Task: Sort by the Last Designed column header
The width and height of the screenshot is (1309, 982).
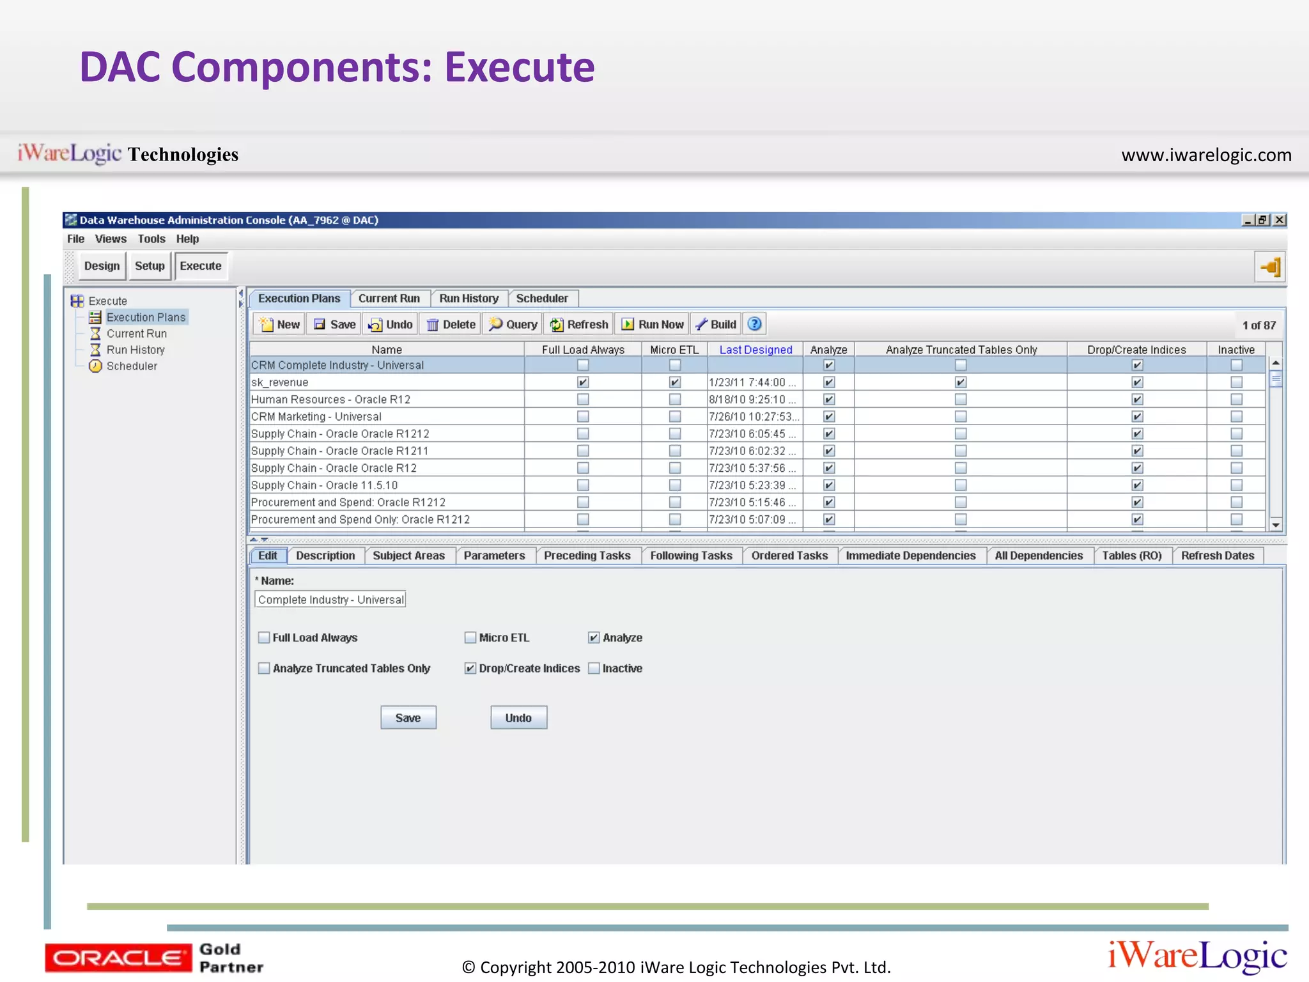Action: pyautogui.click(x=755, y=350)
